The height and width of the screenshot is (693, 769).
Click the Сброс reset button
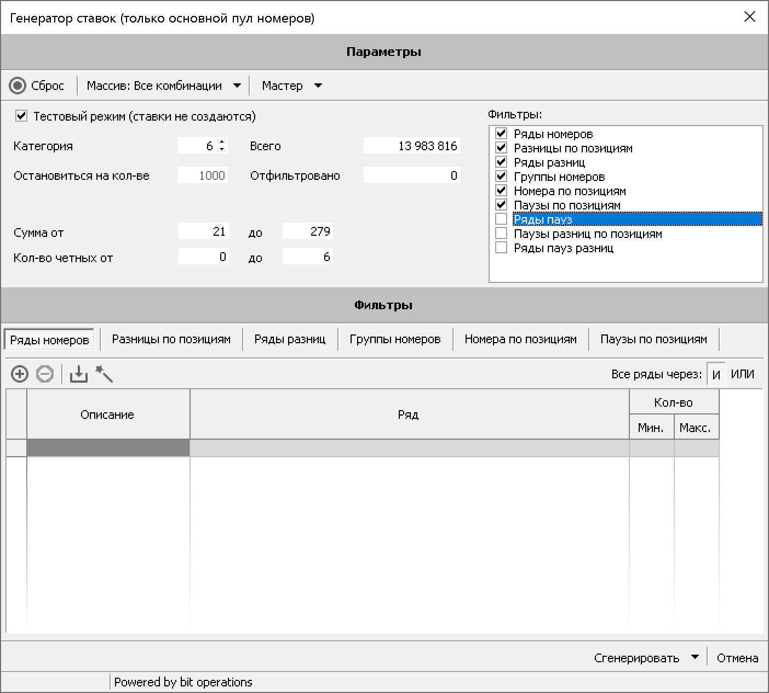[37, 86]
